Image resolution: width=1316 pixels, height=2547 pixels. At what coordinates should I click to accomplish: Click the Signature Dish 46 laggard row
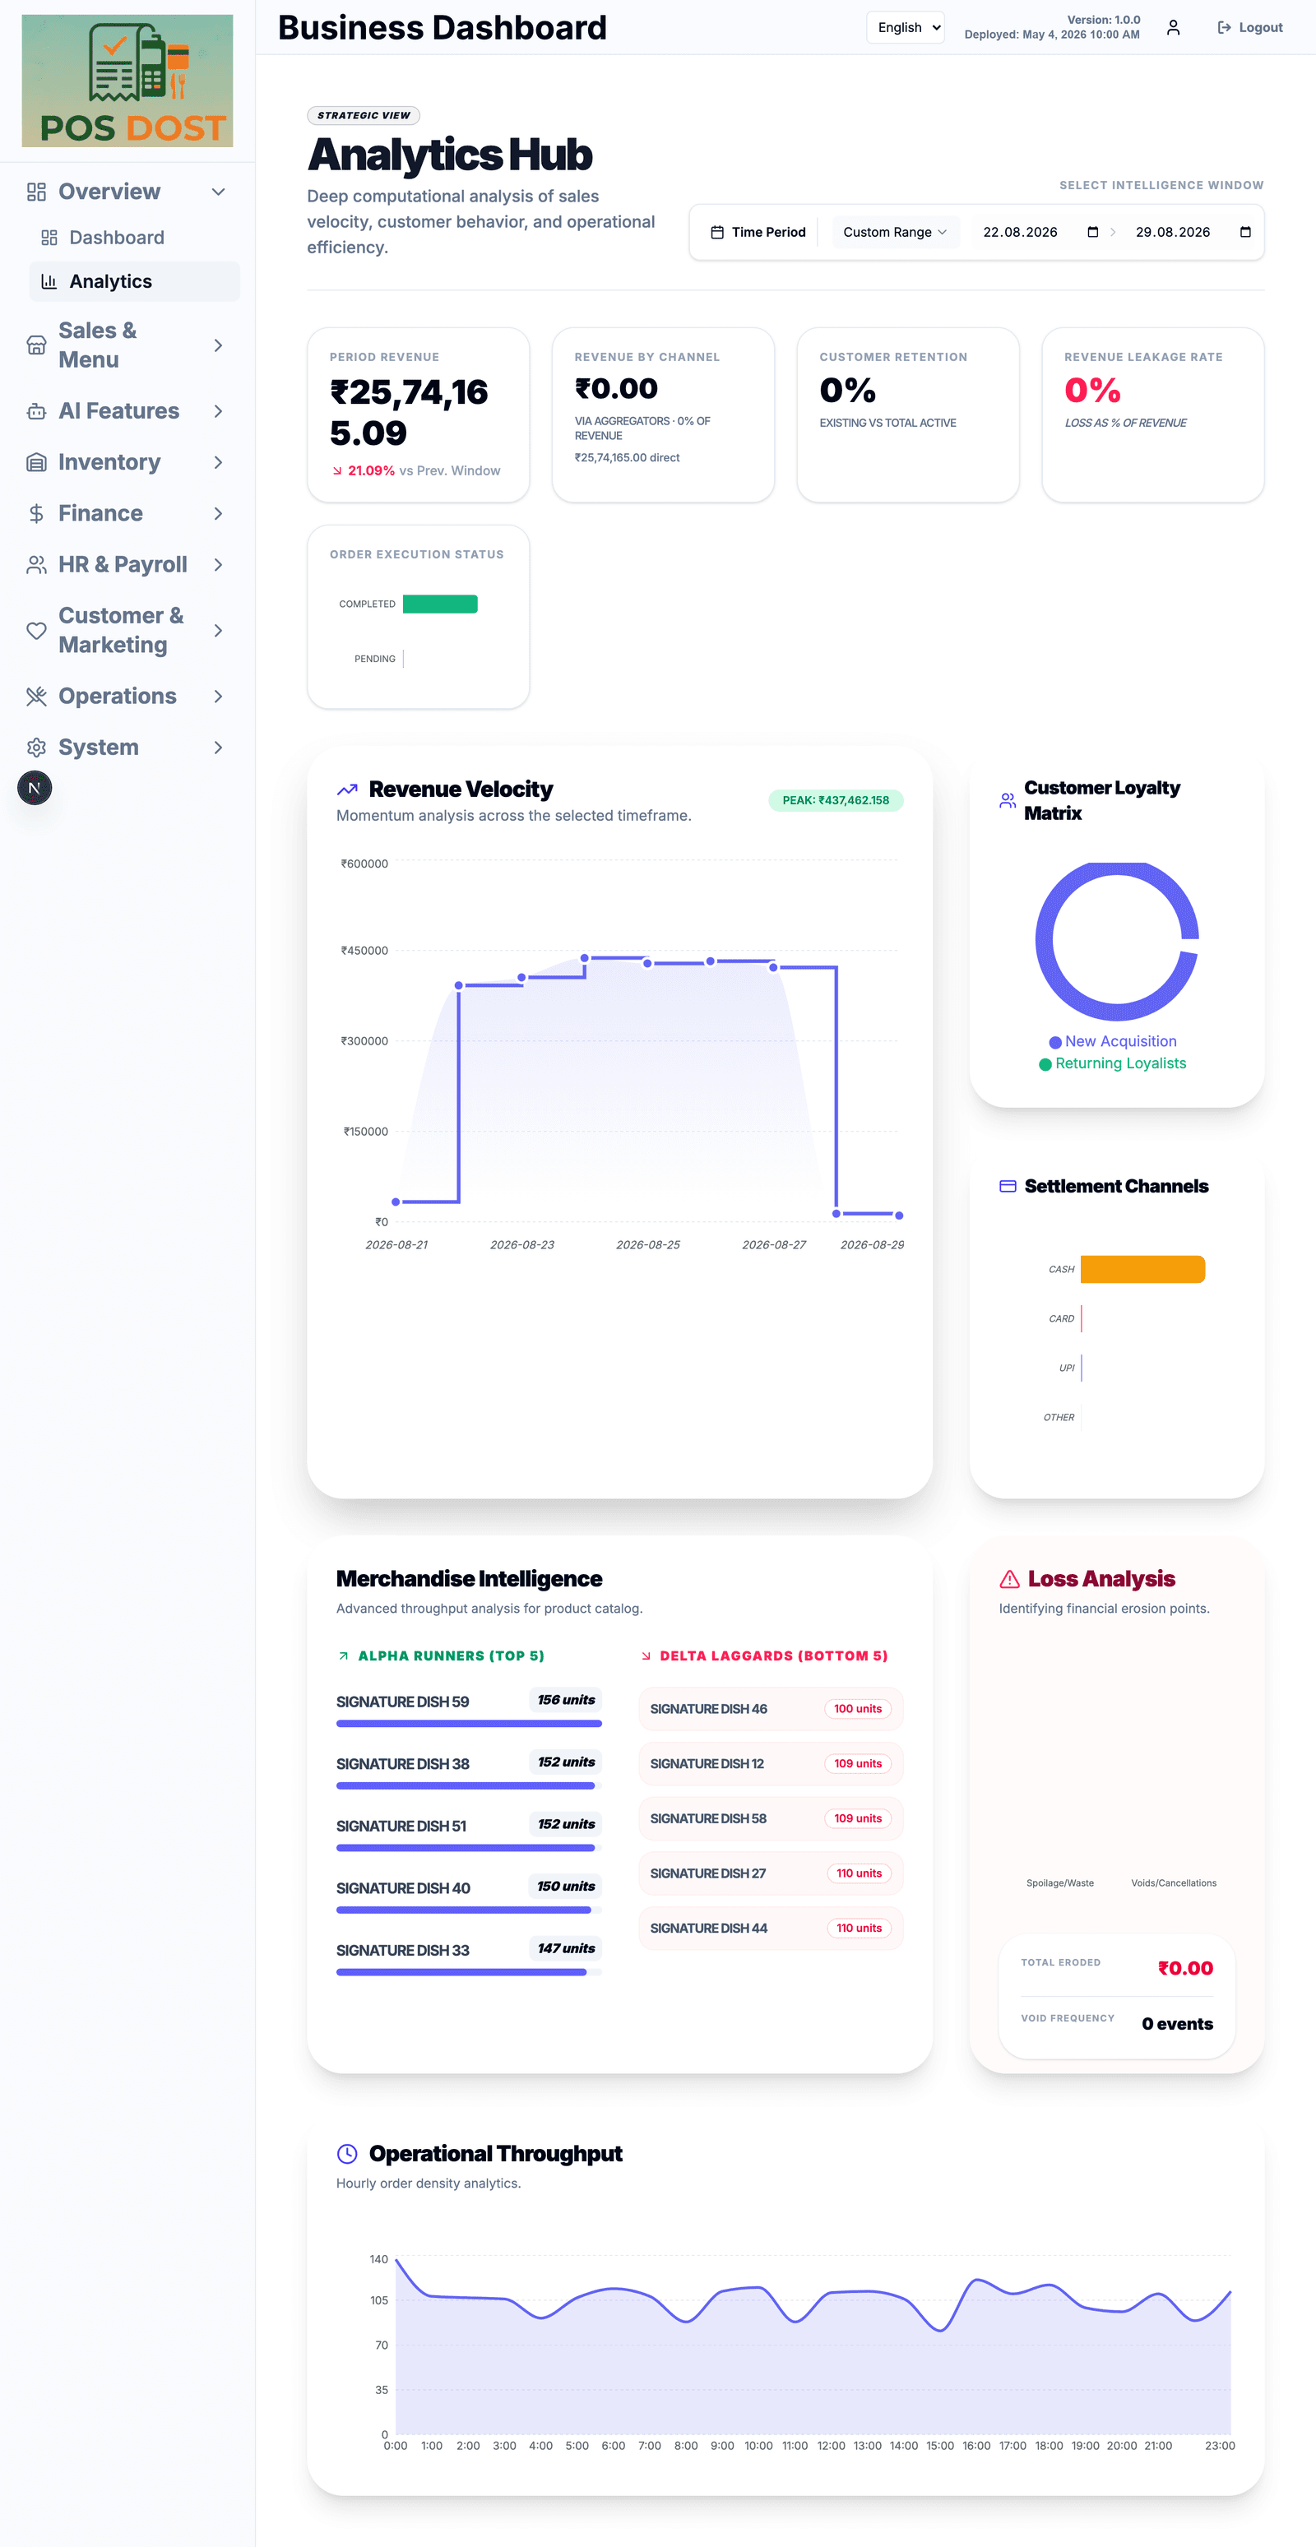click(x=772, y=1708)
